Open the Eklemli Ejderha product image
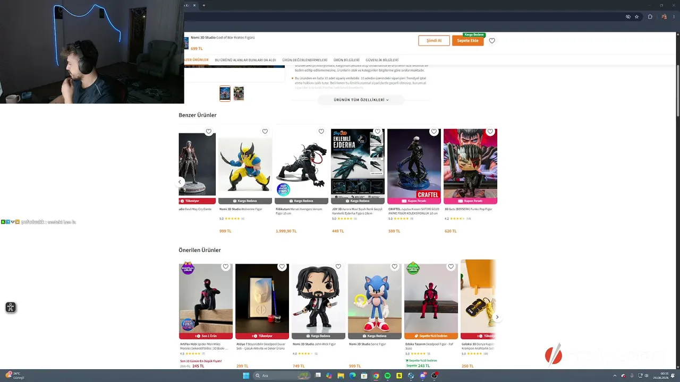This screenshot has height=382, width=680. tap(358, 163)
